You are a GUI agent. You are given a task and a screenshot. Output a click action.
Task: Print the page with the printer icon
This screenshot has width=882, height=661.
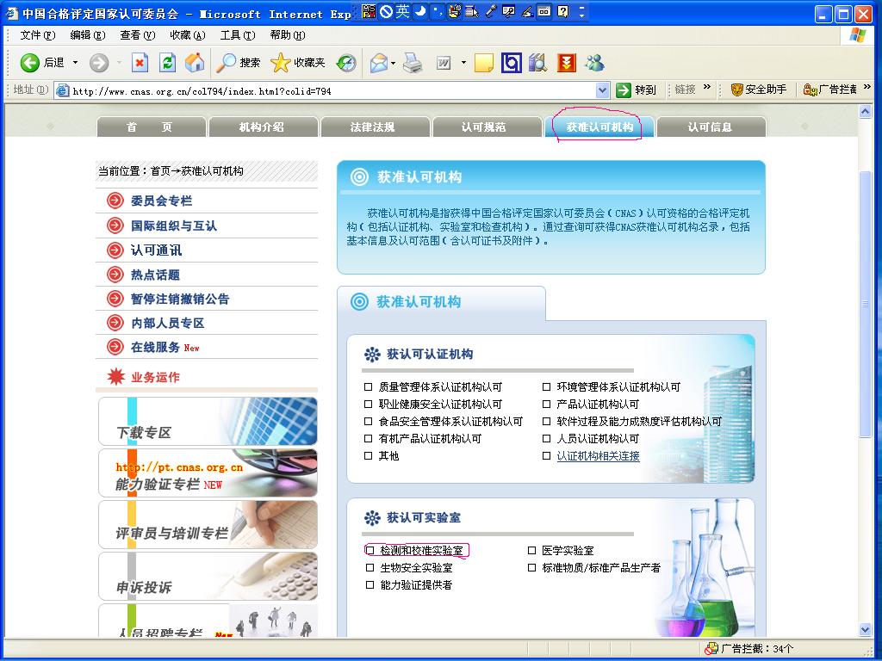(413, 62)
